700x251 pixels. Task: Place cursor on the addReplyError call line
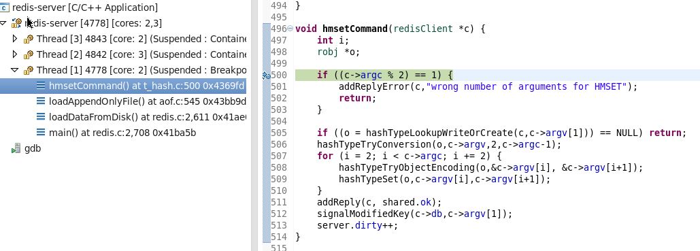pyautogui.click(x=488, y=86)
